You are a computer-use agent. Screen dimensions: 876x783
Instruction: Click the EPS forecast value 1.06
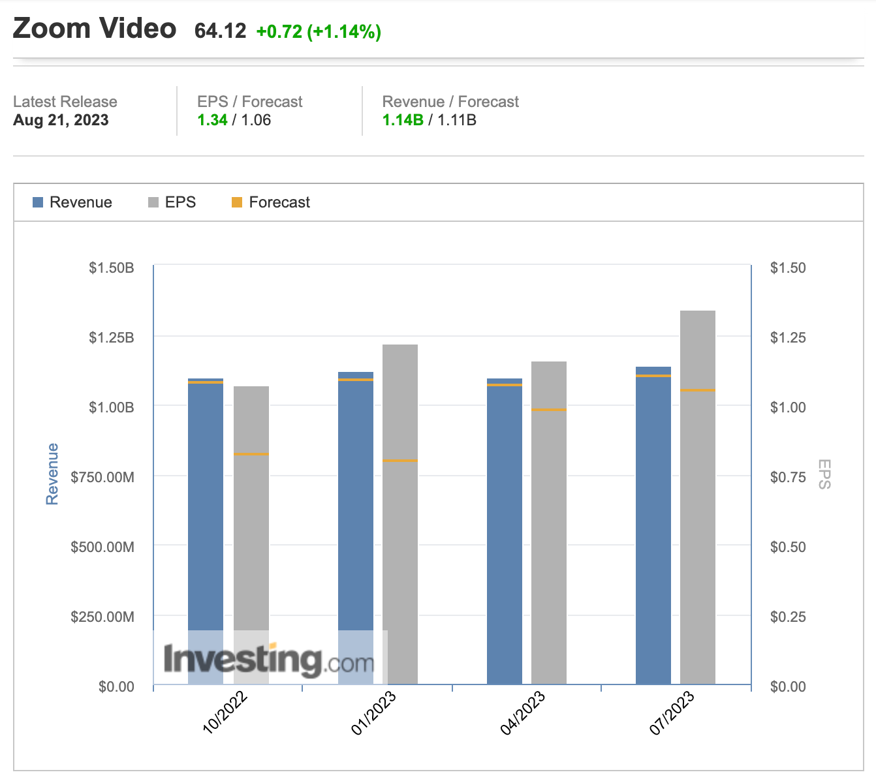click(x=256, y=120)
